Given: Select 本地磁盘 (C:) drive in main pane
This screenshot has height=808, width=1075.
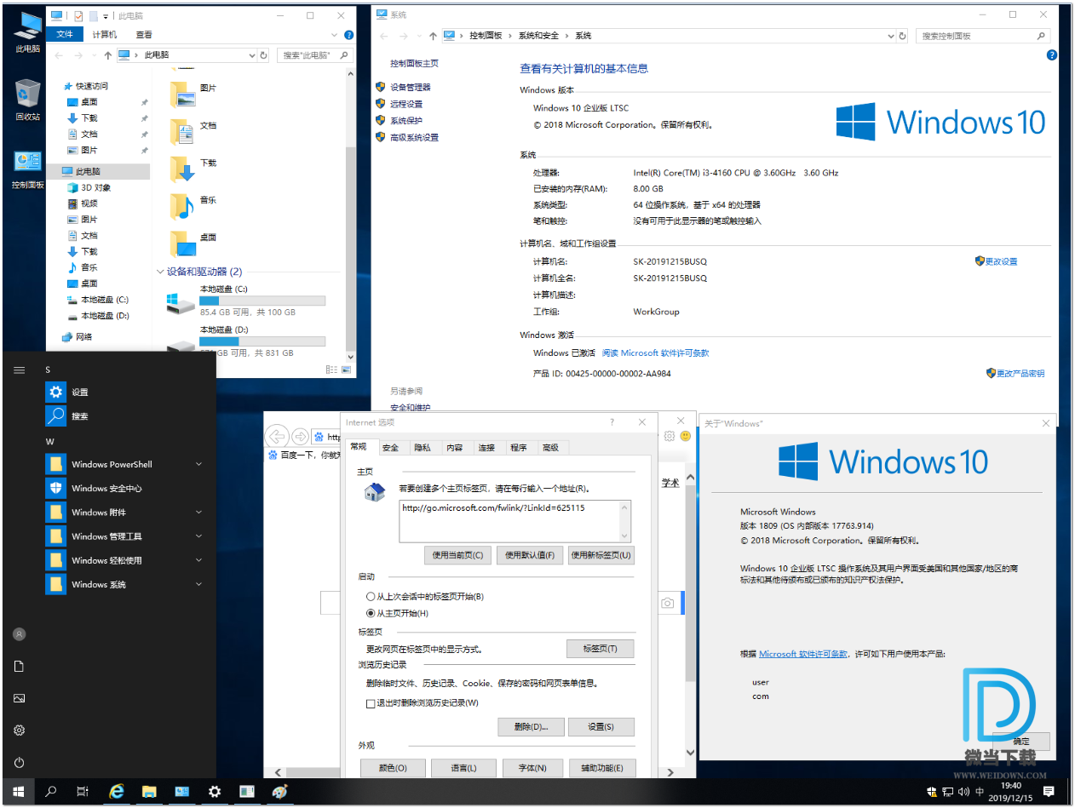Looking at the screenshot, I should click(247, 301).
